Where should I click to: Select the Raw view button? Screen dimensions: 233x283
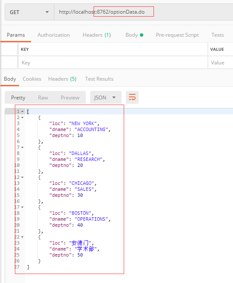pos(43,98)
